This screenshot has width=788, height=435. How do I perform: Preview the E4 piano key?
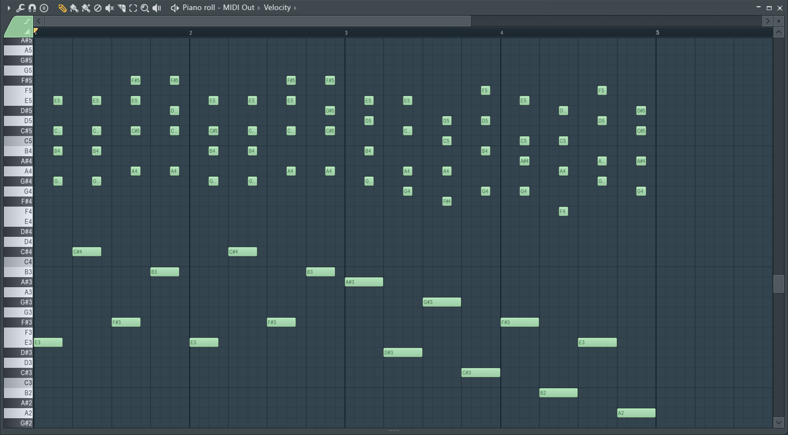click(18, 222)
